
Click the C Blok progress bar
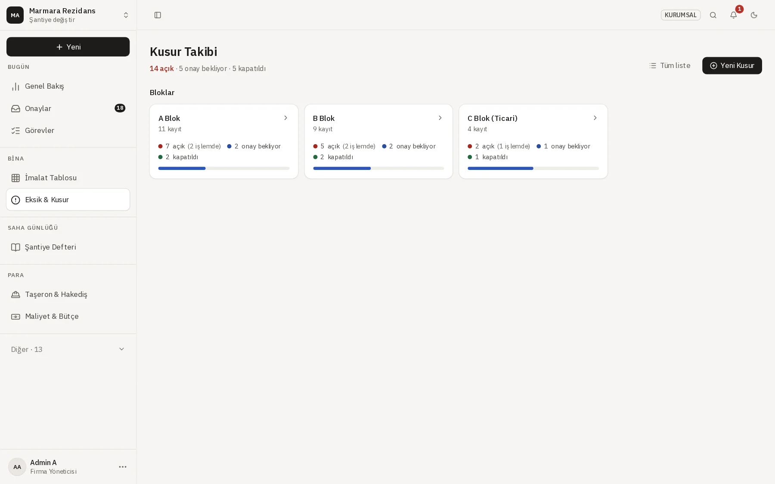(533, 168)
